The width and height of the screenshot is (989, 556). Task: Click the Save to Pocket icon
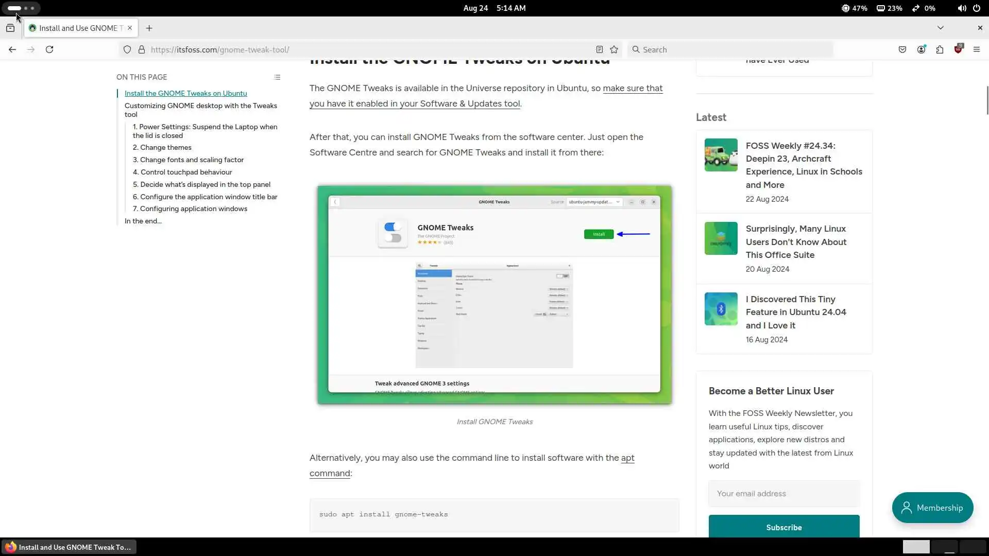(902, 49)
